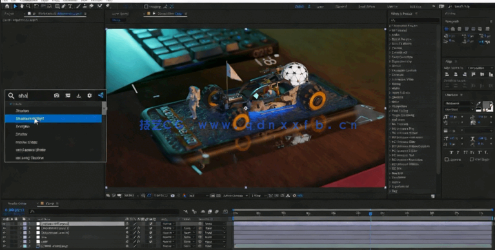Click the teal label color swatch of layer 6

[25, 246]
